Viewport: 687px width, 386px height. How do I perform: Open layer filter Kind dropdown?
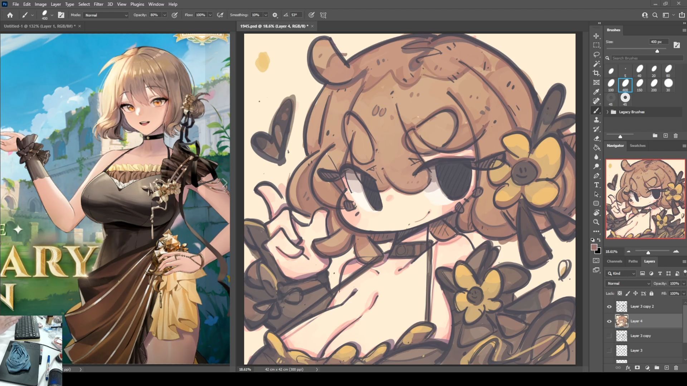pyautogui.click(x=621, y=273)
